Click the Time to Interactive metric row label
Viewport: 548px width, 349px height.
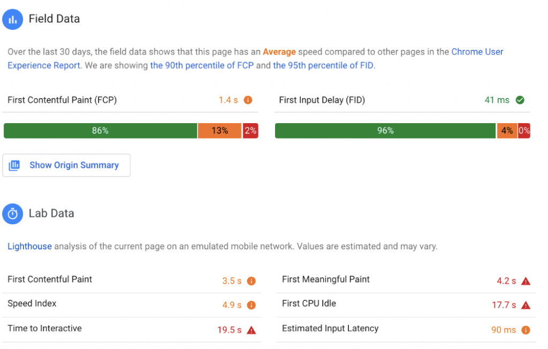pyautogui.click(x=45, y=328)
